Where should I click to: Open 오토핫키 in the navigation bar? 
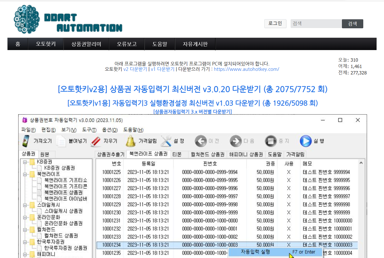point(46,44)
